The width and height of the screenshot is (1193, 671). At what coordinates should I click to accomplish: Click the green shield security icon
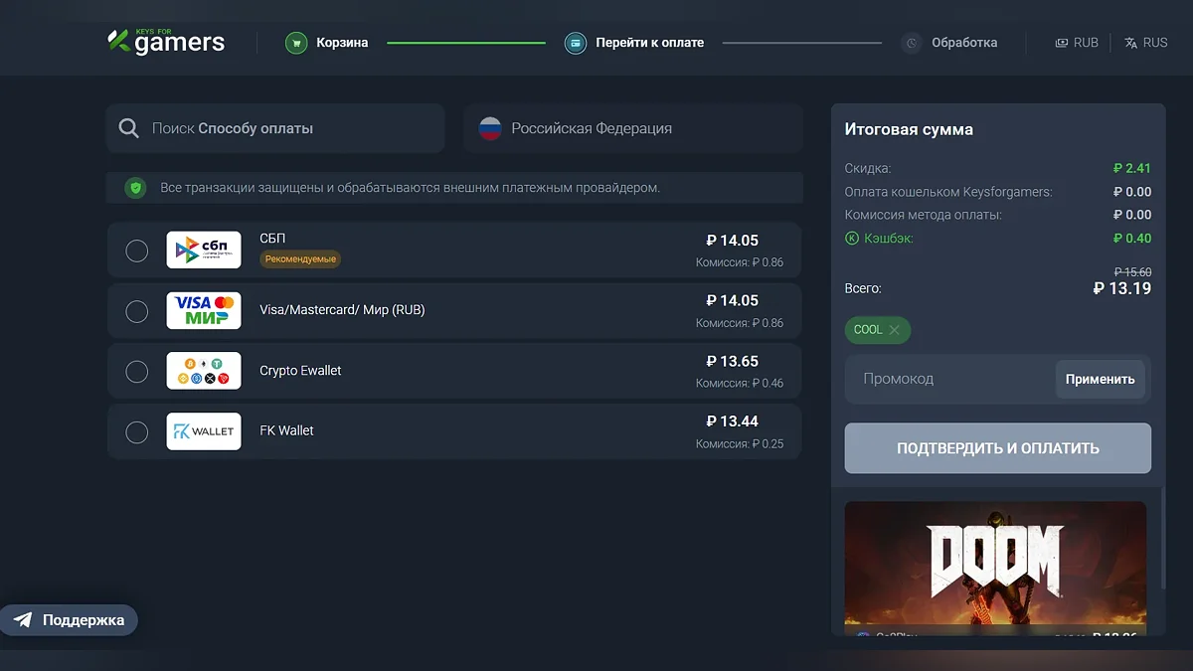[x=136, y=187]
